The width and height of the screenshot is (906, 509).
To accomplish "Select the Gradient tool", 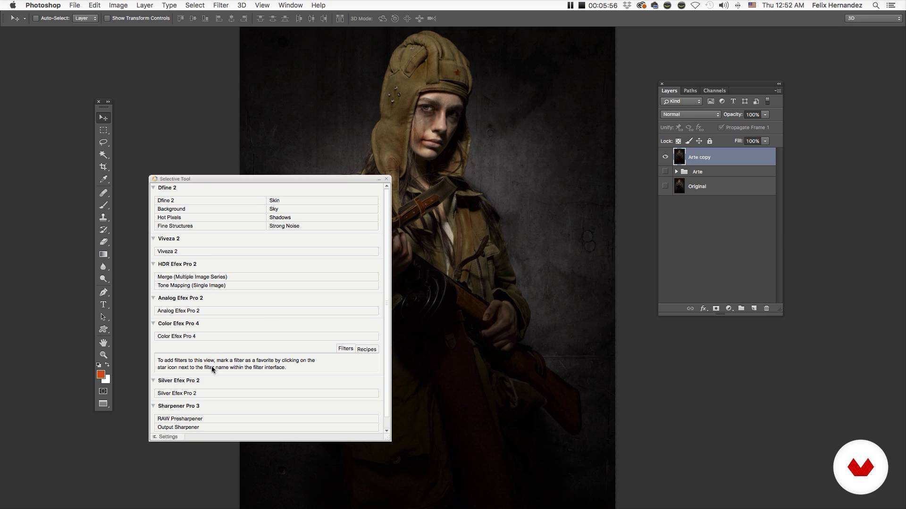I will (103, 254).
